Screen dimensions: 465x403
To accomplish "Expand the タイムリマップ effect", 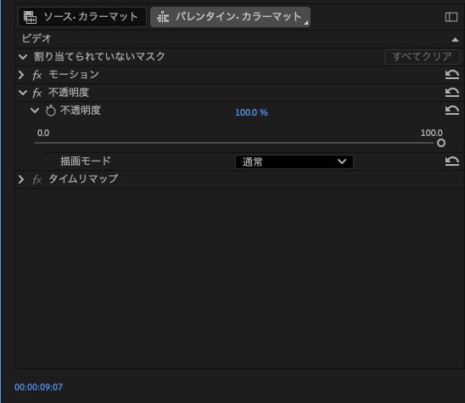I will (x=21, y=179).
